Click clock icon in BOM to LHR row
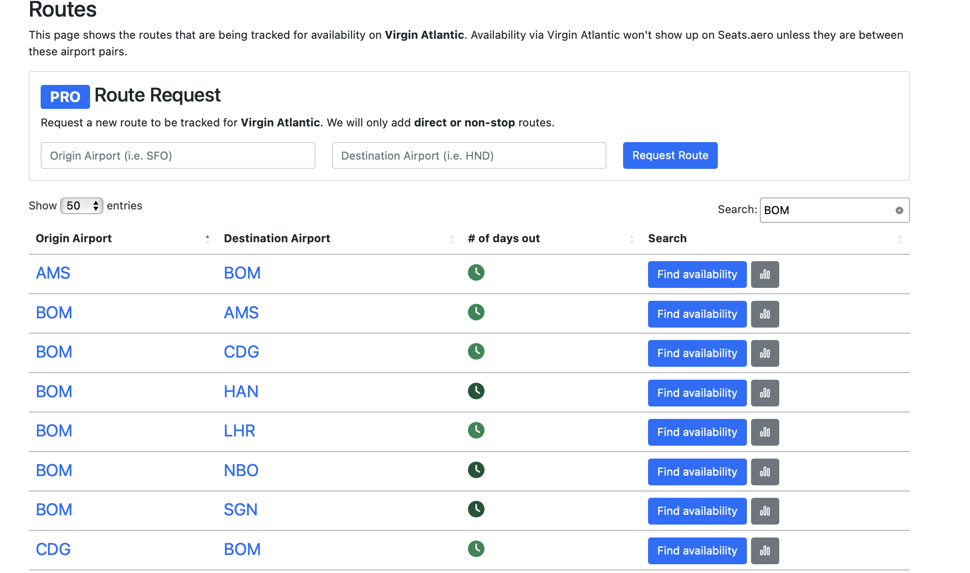The image size is (970, 573). (x=476, y=430)
